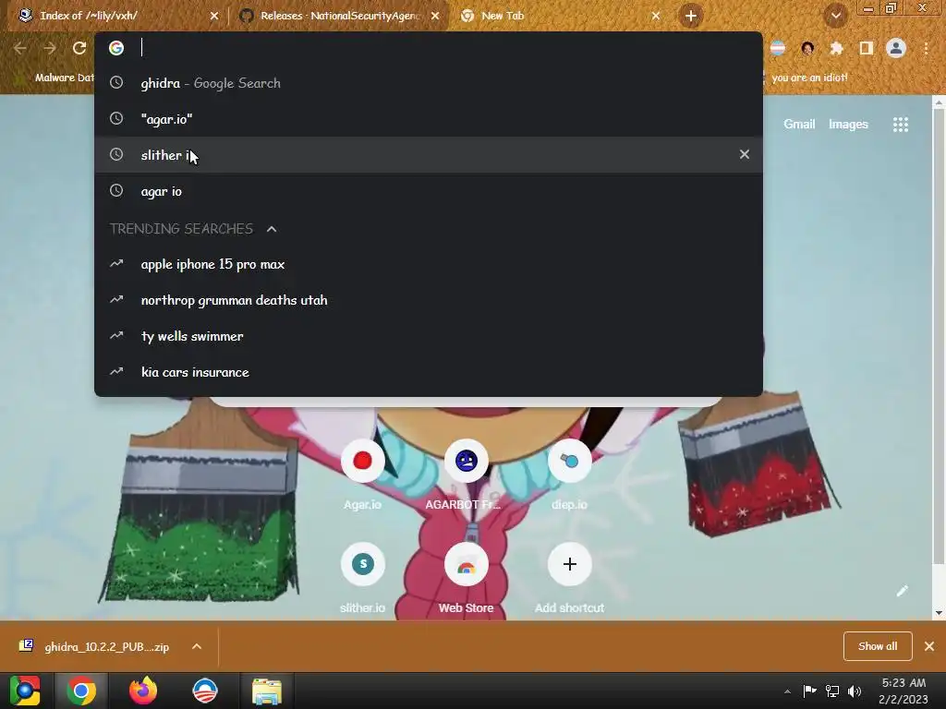Click the taskbar start button
This screenshot has height=709, width=946.
coord(25,691)
